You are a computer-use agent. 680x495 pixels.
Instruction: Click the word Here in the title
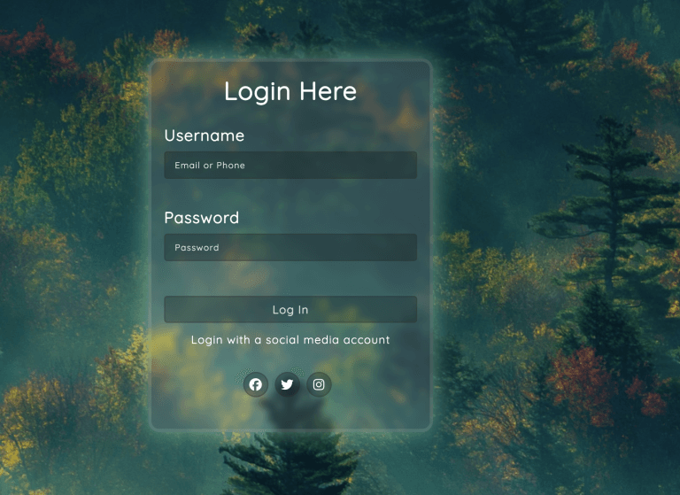click(328, 91)
